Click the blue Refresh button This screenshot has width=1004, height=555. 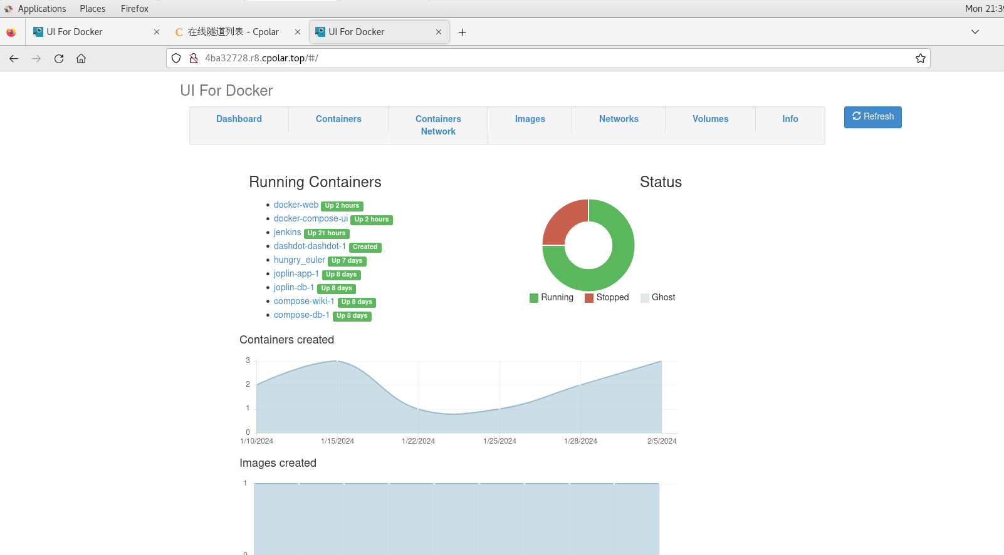click(873, 117)
